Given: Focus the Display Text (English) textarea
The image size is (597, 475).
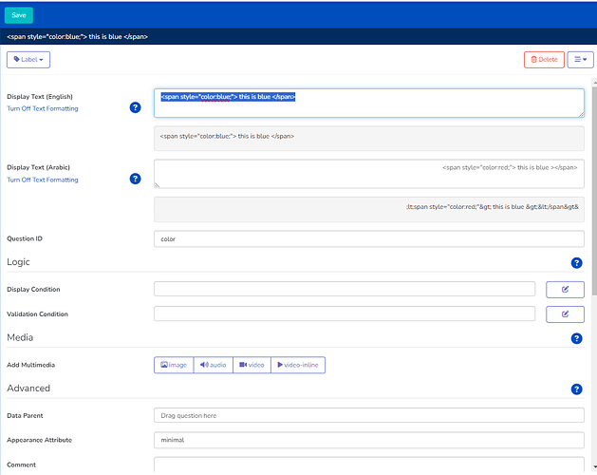Looking at the screenshot, I should tap(369, 103).
